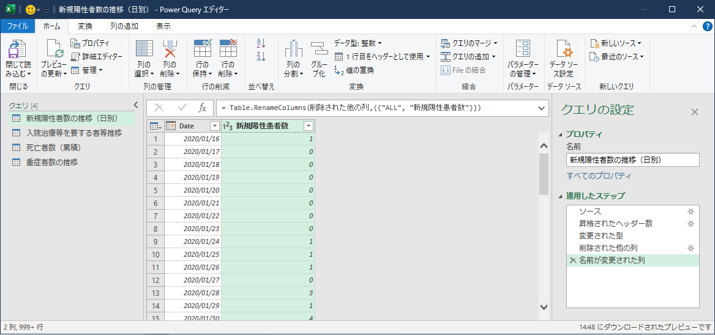
Task: Click Choose Columns (列の選択) icon
Action: [x=144, y=49]
